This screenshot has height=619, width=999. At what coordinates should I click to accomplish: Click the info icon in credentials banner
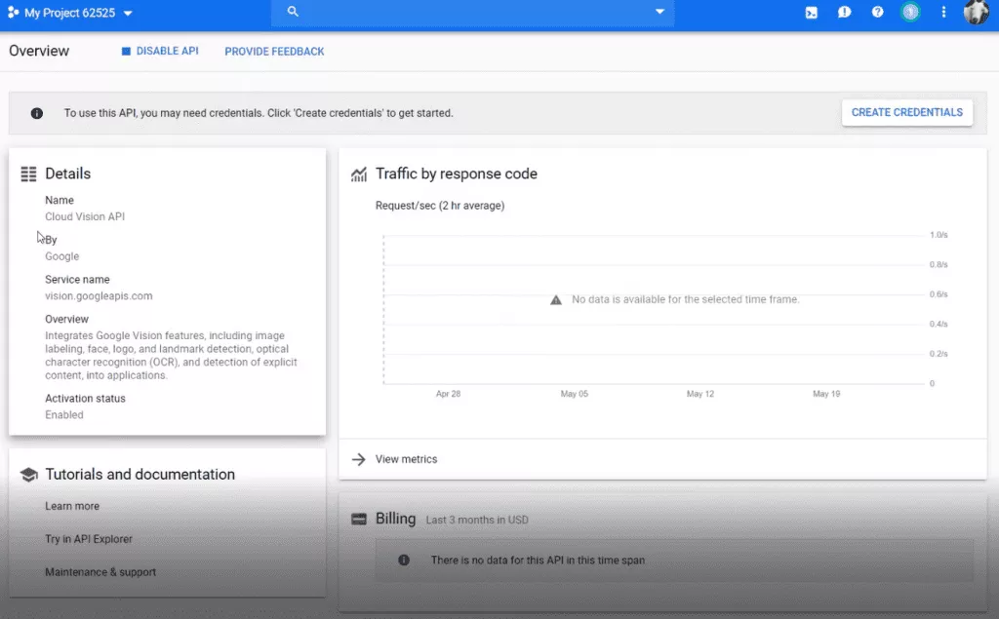37,113
